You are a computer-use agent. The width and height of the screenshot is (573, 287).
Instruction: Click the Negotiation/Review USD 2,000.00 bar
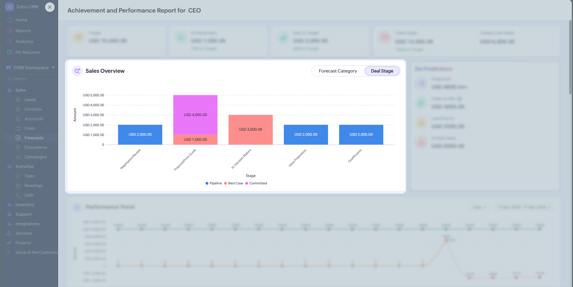click(x=140, y=135)
